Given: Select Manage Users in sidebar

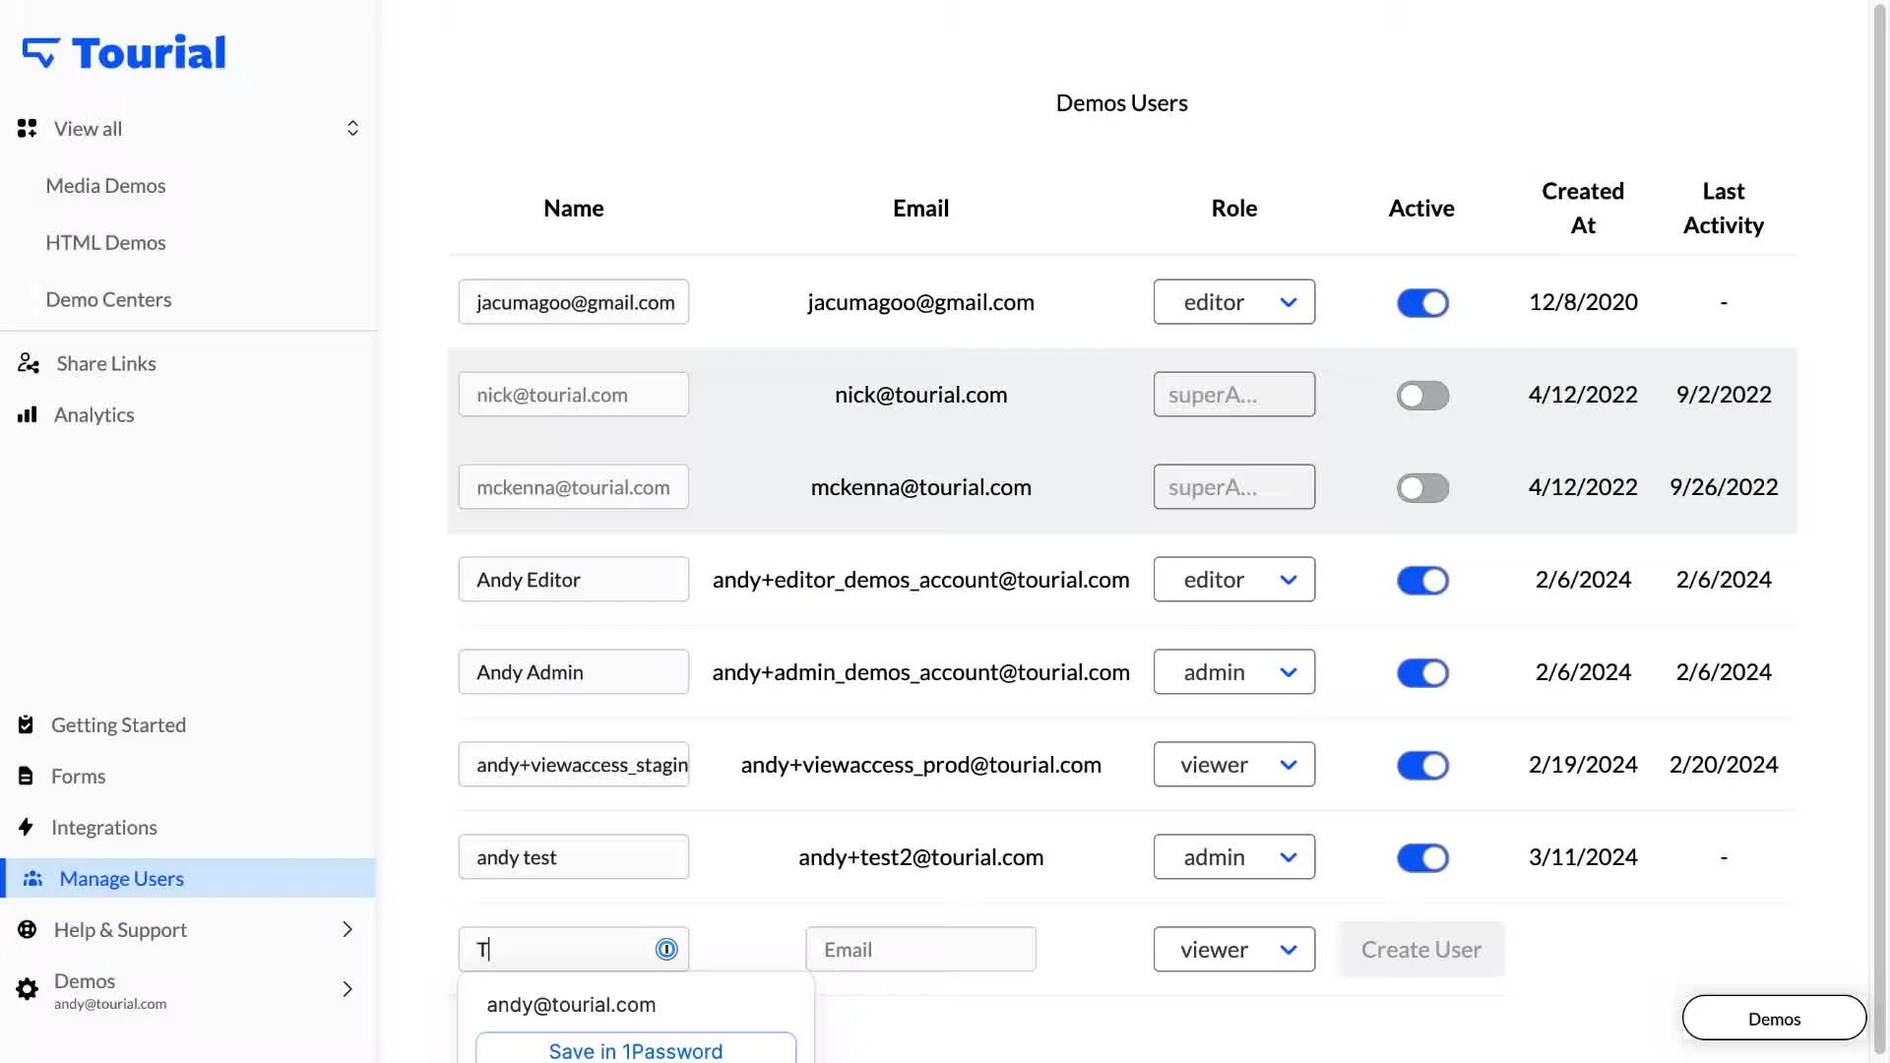Looking at the screenshot, I should point(189,878).
